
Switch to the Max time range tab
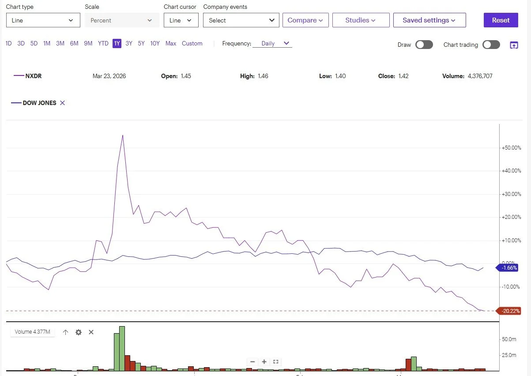point(171,43)
